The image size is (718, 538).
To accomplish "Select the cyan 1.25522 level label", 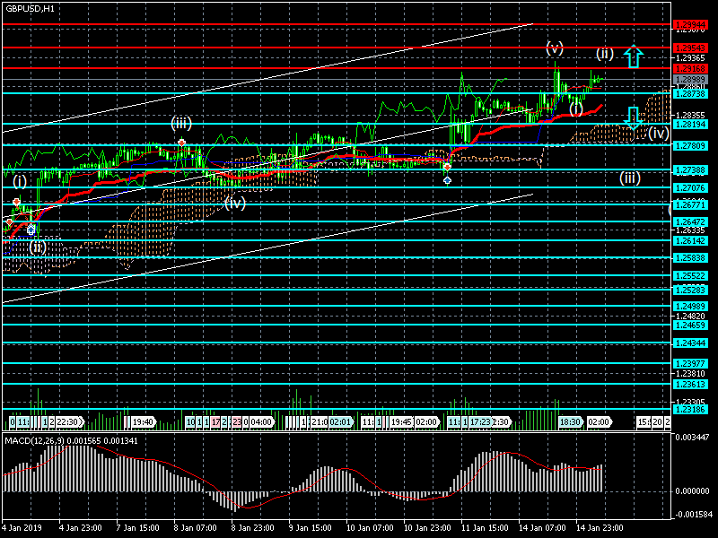I will coord(690,275).
